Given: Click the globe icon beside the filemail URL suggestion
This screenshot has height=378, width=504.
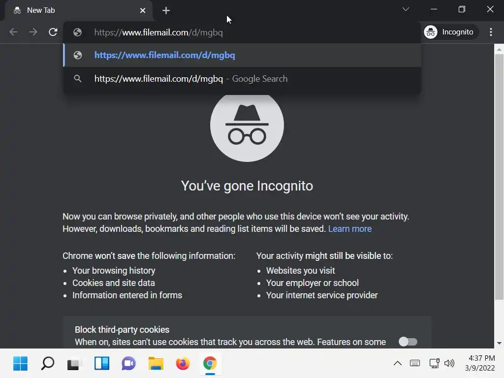Looking at the screenshot, I should point(77,55).
